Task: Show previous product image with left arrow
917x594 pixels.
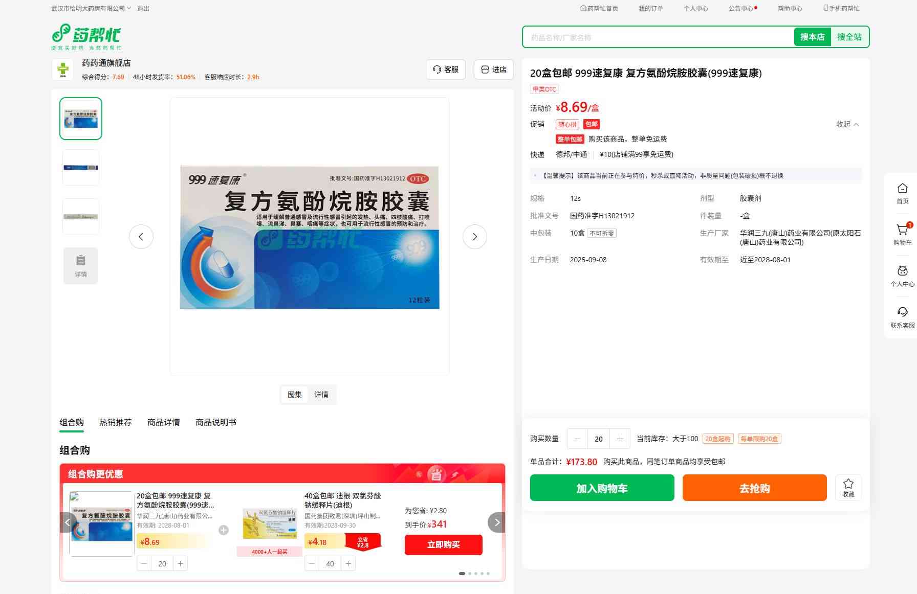Action: click(x=141, y=237)
